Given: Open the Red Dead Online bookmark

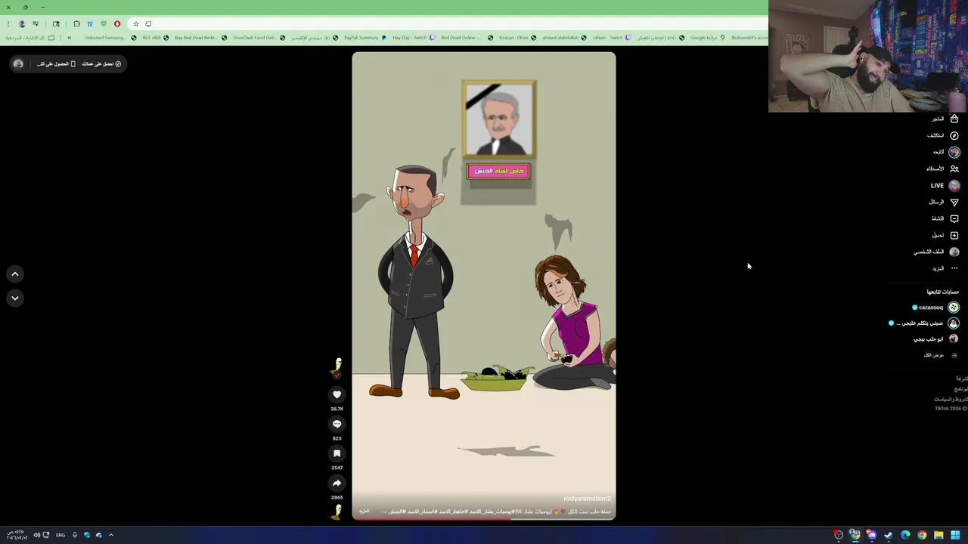Looking at the screenshot, I should (x=467, y=38).
